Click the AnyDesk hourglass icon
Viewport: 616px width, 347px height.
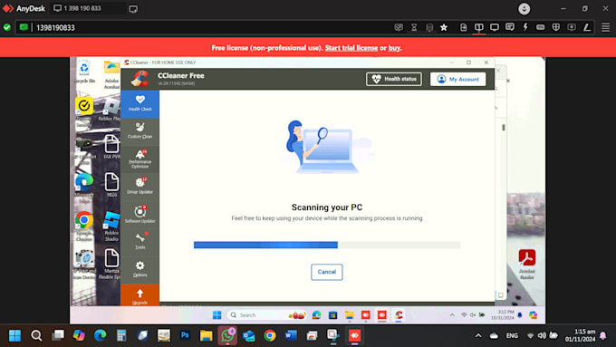414,27
